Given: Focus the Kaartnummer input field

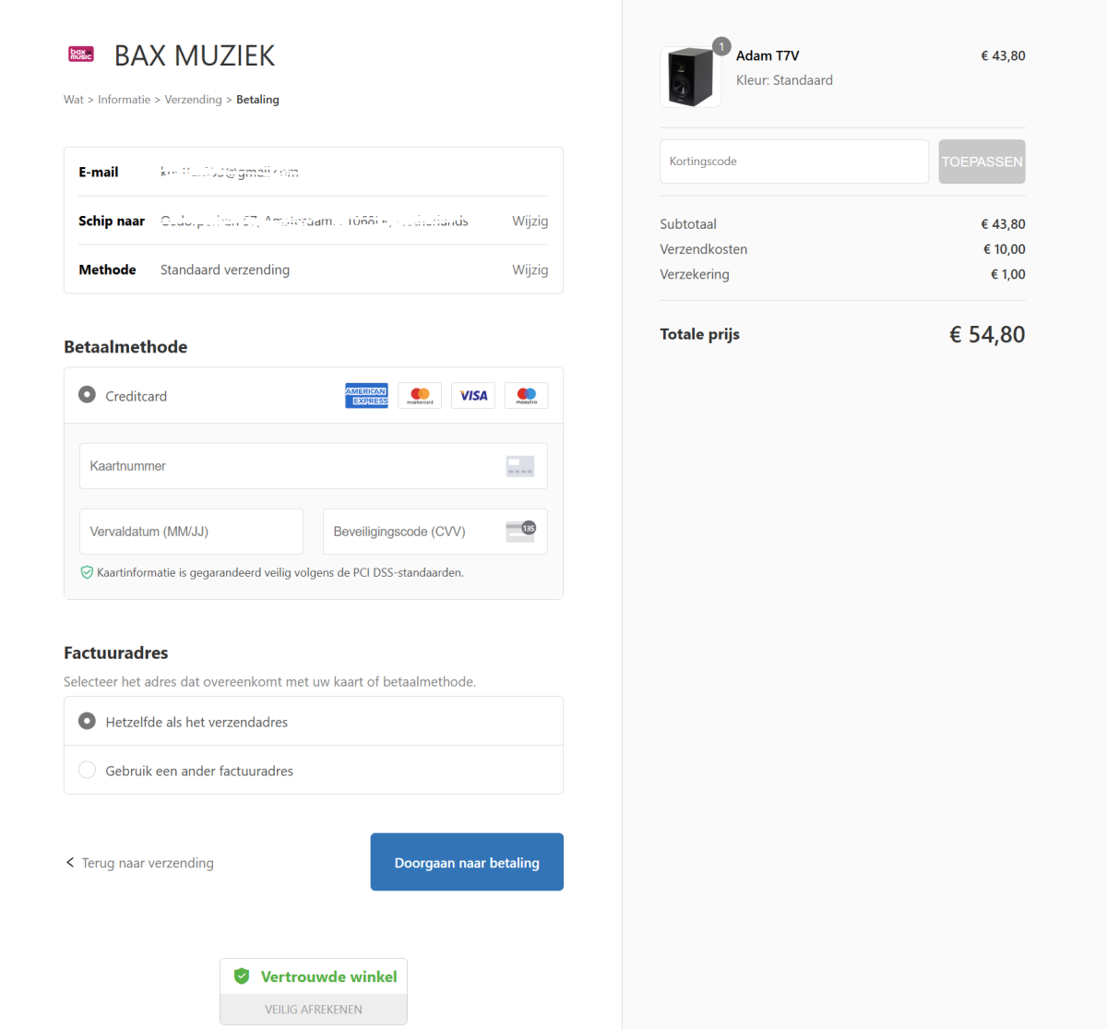Looking at the screenshot, I should (x=314, y=466).
